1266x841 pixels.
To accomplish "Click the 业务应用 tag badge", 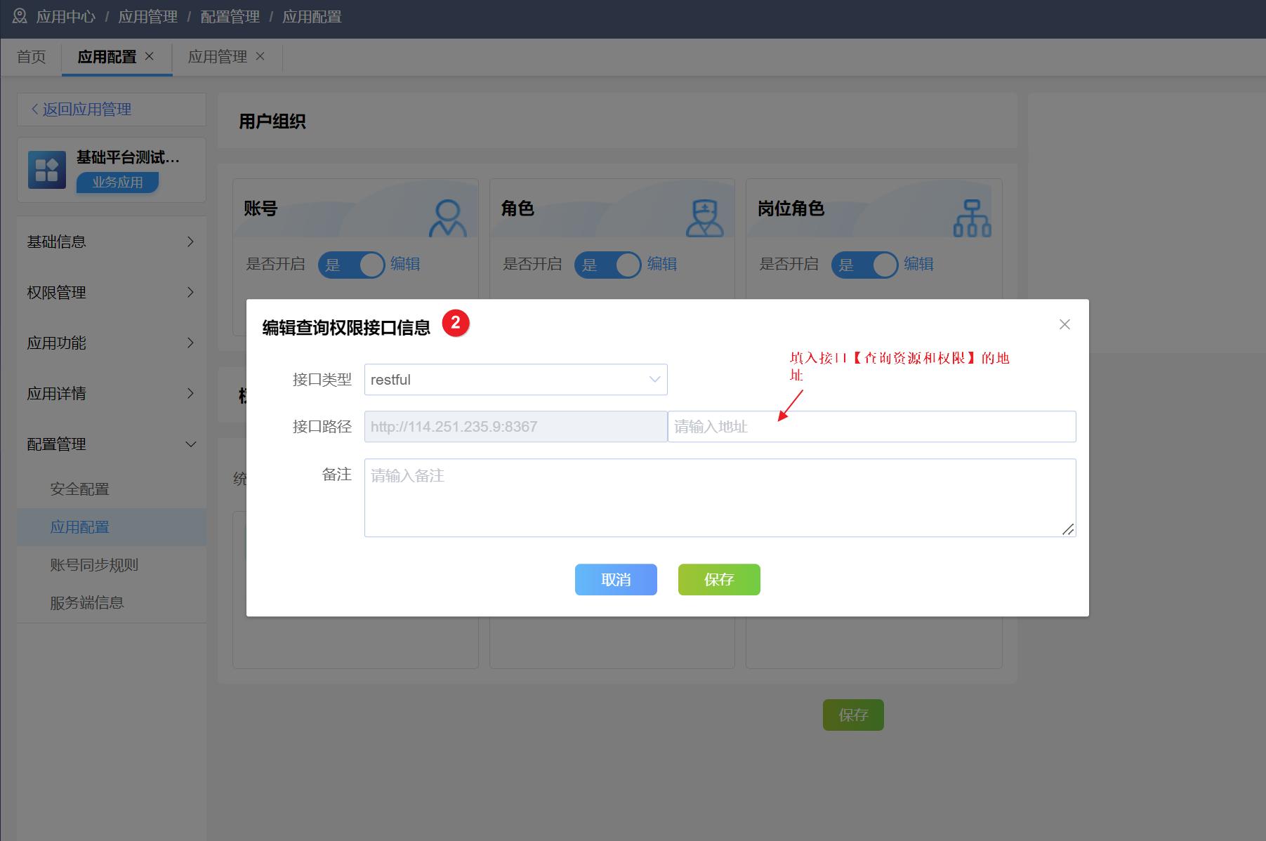I will (x=117, y=182).
